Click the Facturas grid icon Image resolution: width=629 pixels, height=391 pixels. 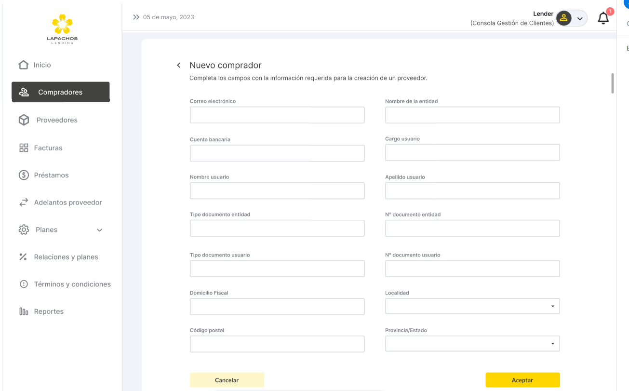(x=24, y=148)
